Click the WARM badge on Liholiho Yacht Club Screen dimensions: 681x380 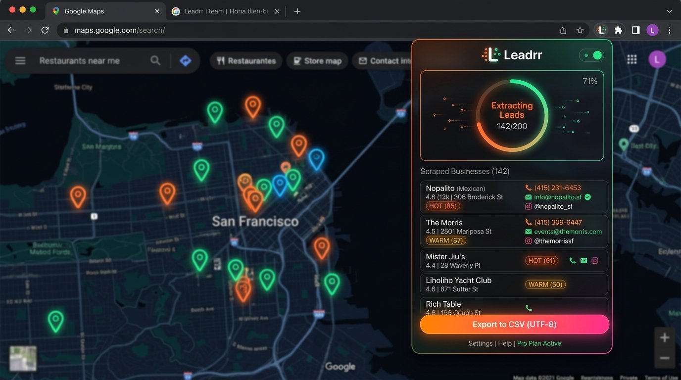click(x=545, y=285)
